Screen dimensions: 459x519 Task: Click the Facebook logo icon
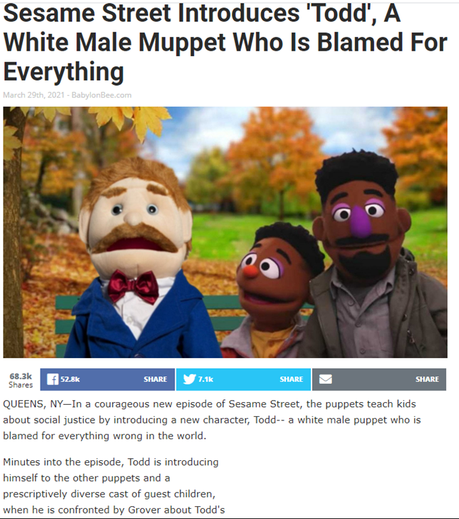53,379
